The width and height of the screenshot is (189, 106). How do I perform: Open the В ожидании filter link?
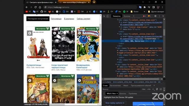point(69,19)
